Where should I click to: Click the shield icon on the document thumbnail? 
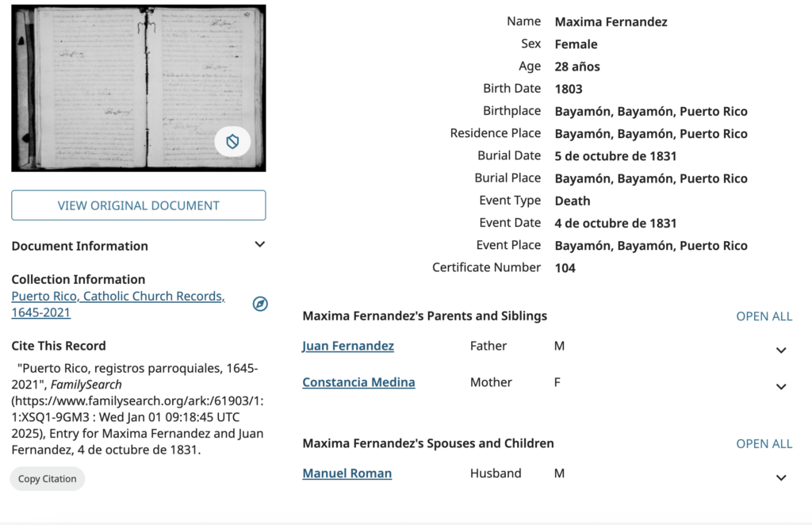[x=232, y=142]
